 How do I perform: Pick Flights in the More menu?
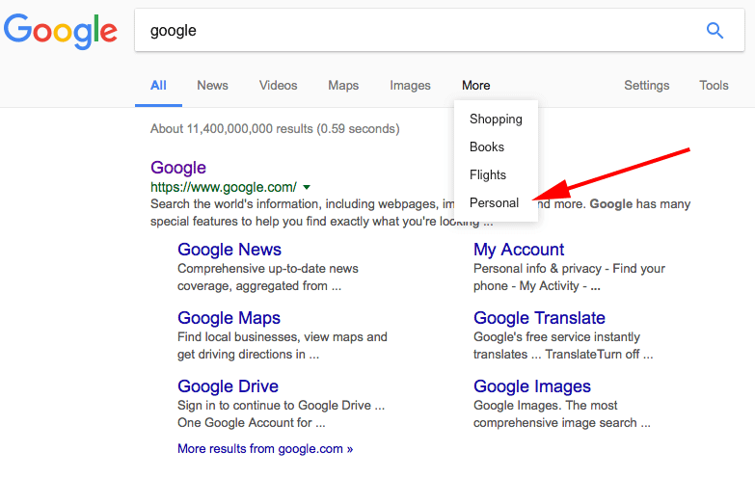pyautogui.click(x=488, y=175)
